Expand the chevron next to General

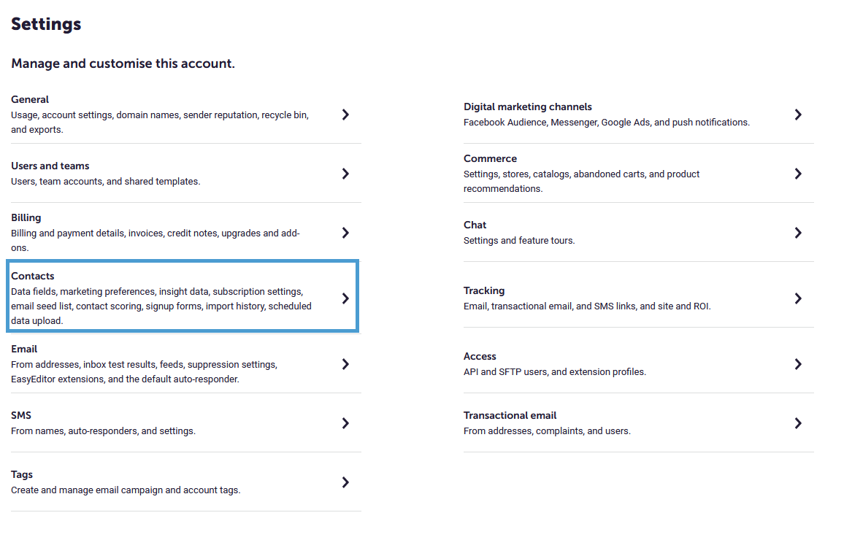345,115
